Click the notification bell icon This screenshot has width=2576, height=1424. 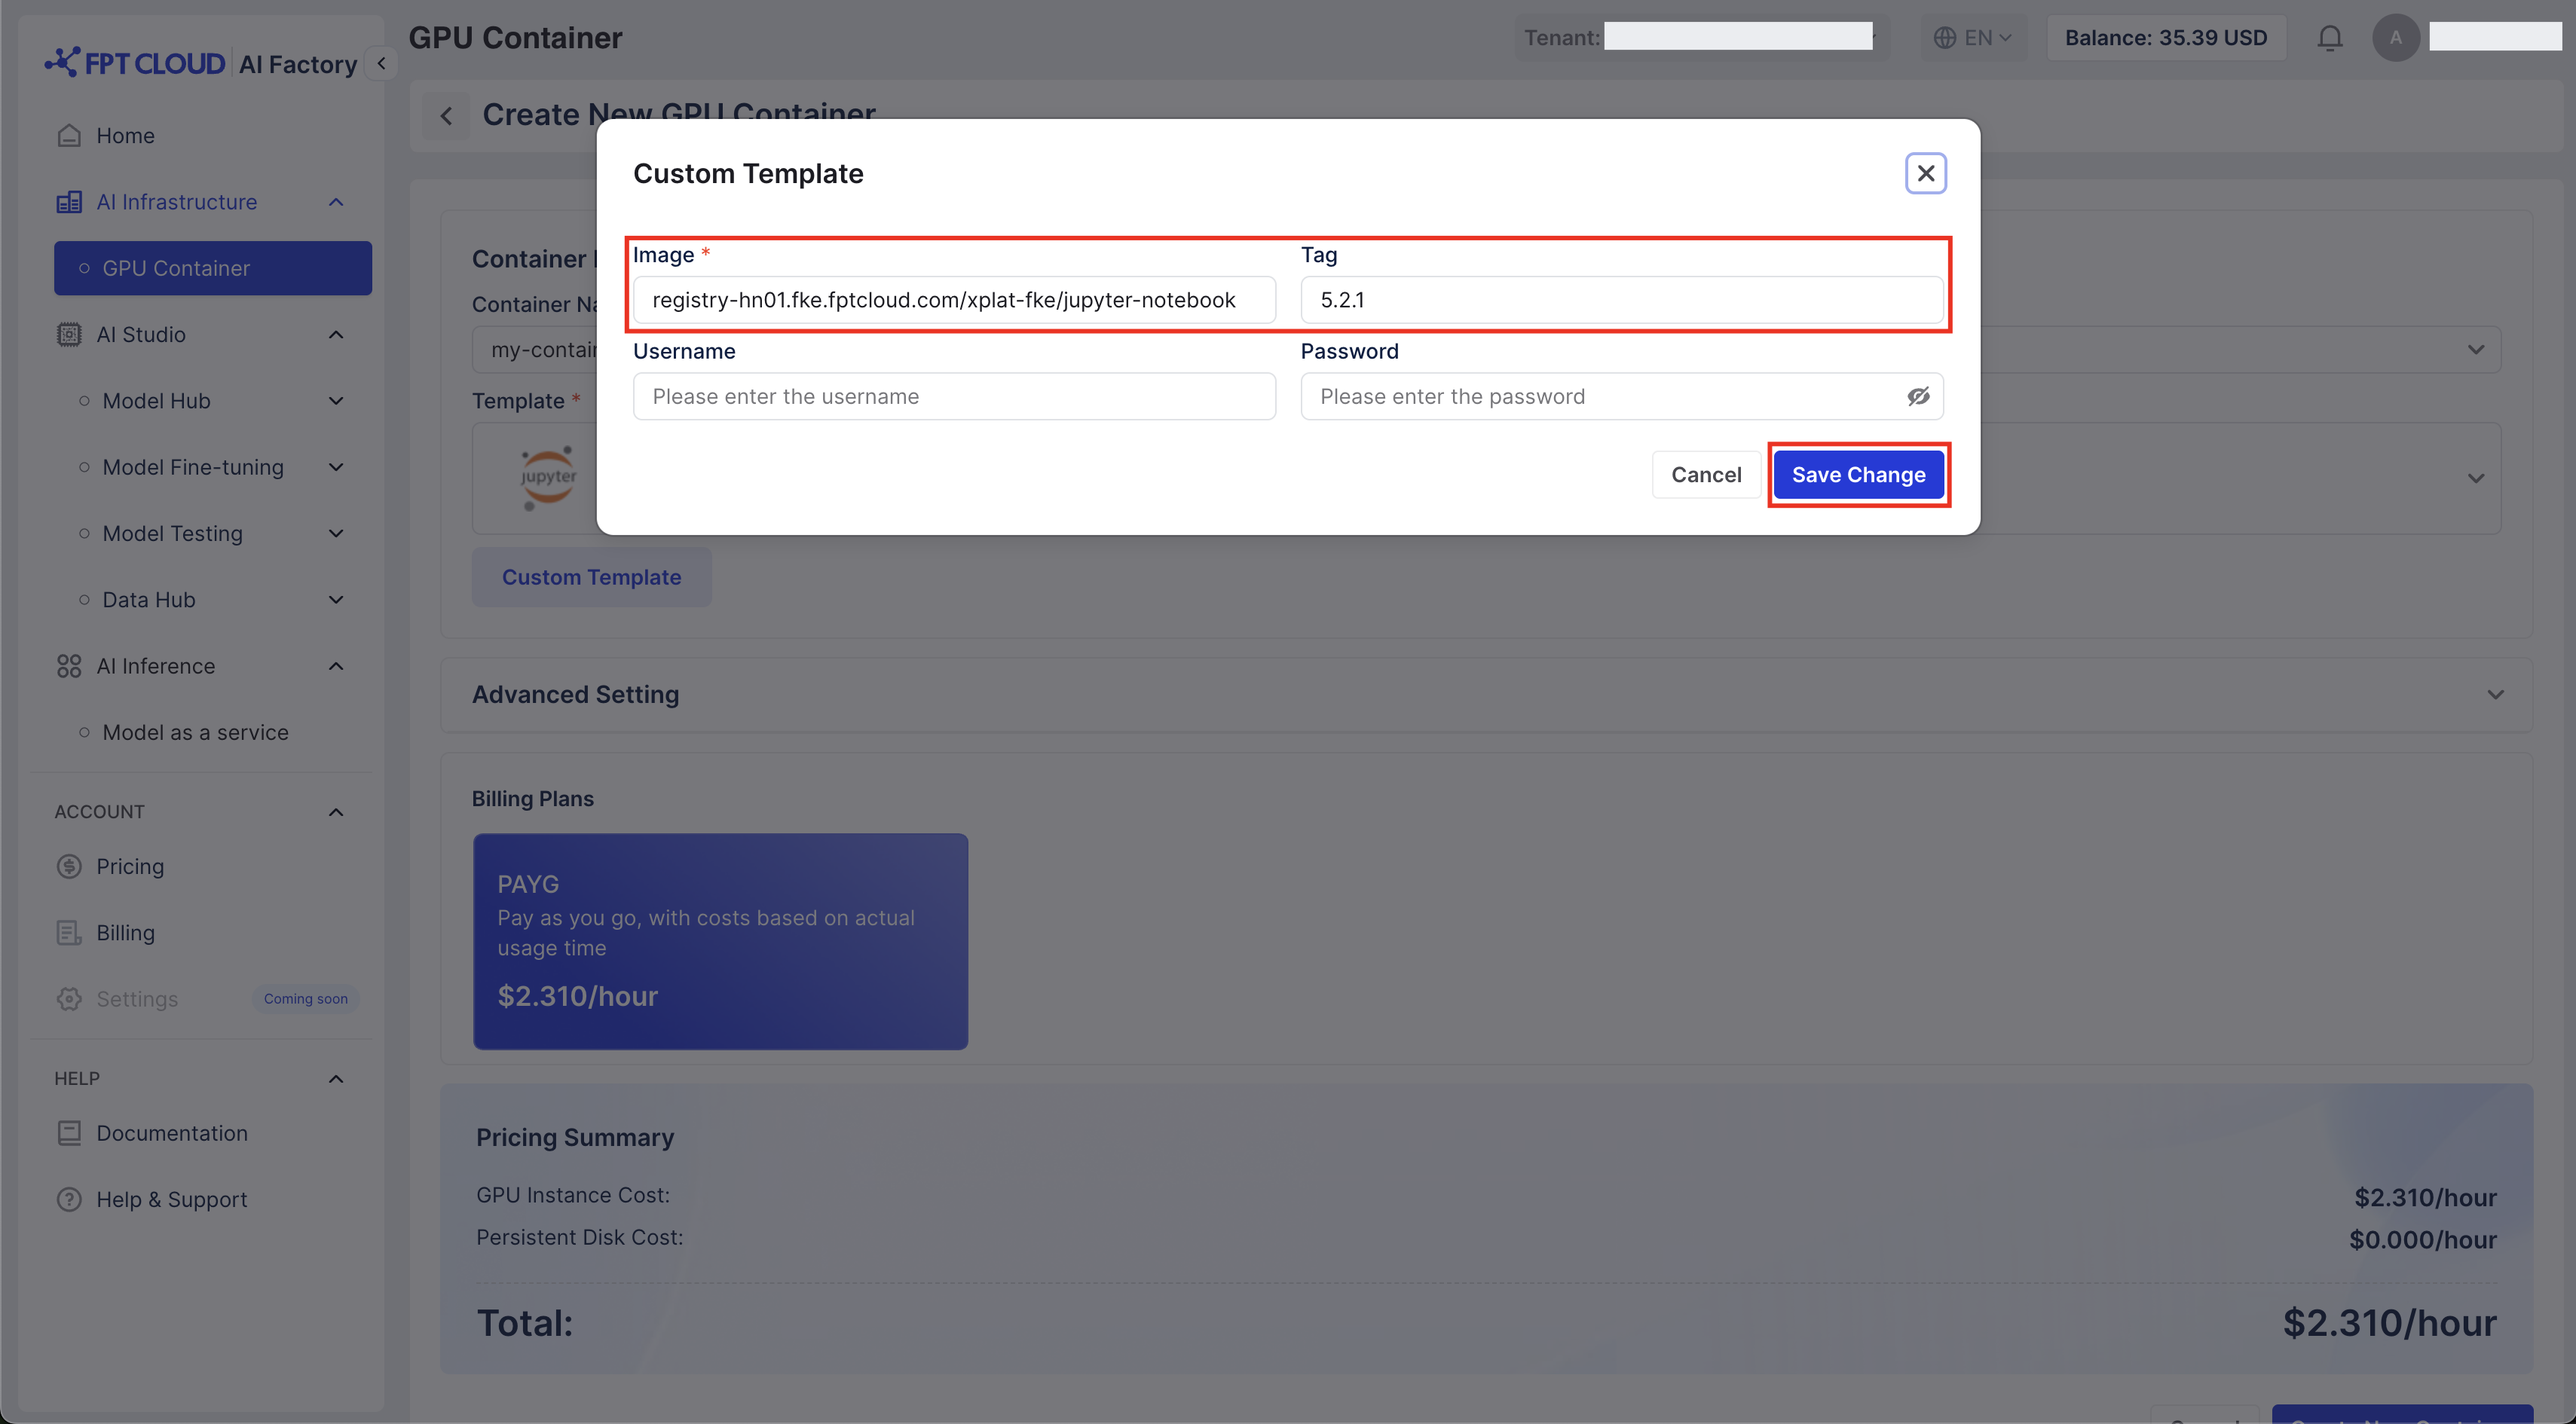pyautogui.click(x=2329, y=38)
